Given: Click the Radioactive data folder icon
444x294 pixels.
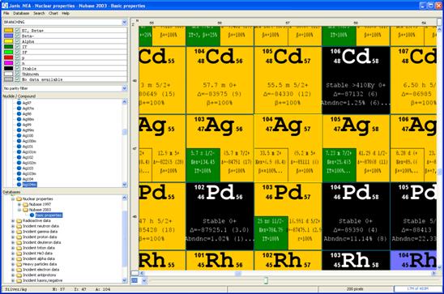Looking at the screenshot, I should pos(19,221).
